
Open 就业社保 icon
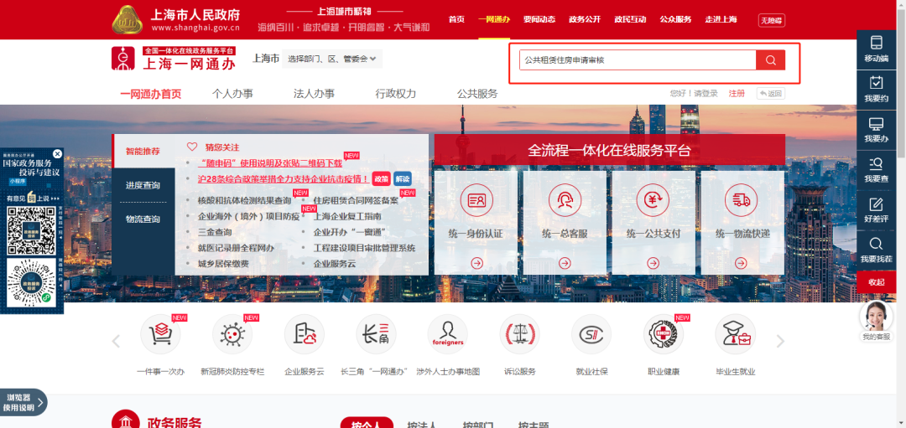coord(591,334)
